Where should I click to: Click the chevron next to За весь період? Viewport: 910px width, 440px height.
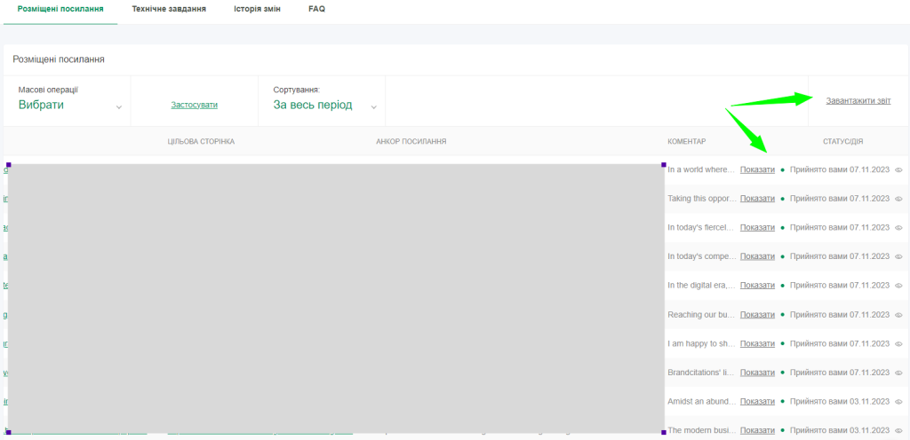(374, 107)
